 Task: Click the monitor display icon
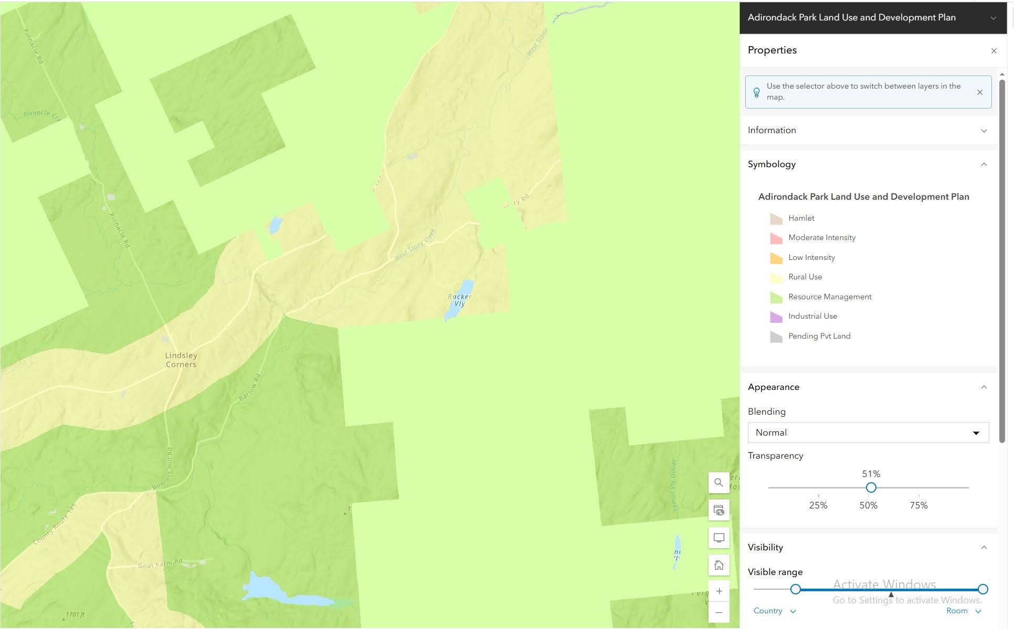[x=719, y=538]
